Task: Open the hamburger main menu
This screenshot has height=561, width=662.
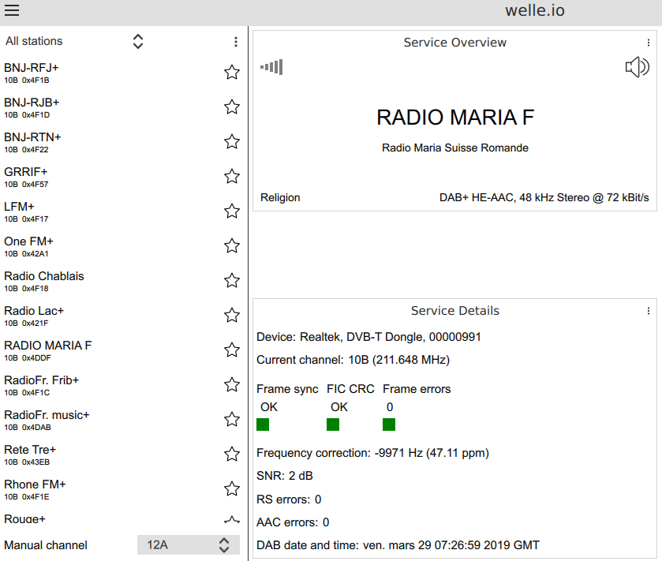Action: [12, 10]
